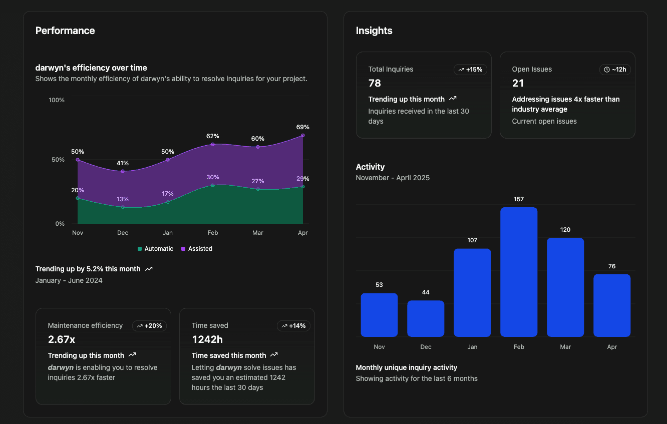Click the trending arrow beside Trending up this month
The width and height of the screenshot is (667, 424).
pos(453,99)
